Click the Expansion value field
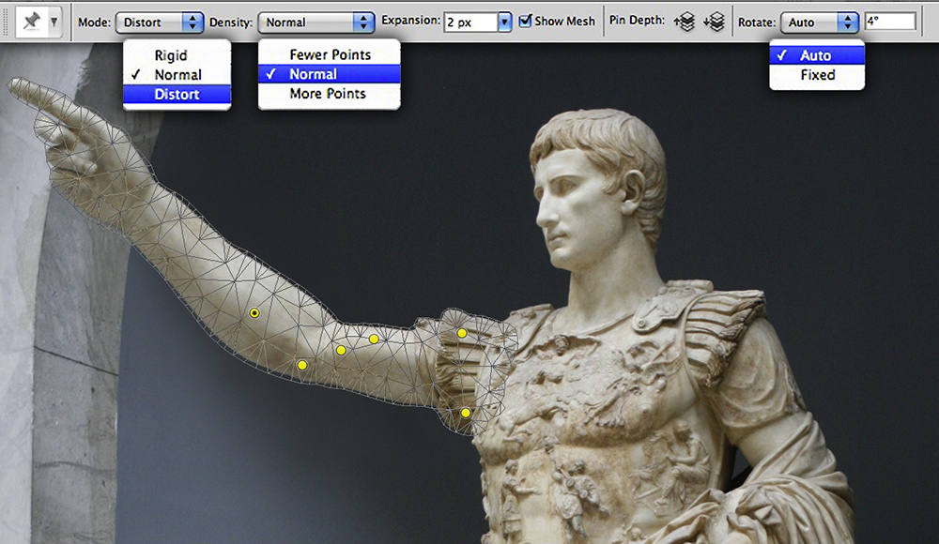 coord(470,23)
